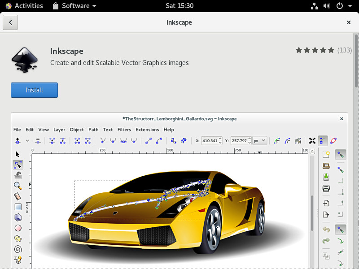
Task: Click the Save document icon
Action: click(326, 177)
